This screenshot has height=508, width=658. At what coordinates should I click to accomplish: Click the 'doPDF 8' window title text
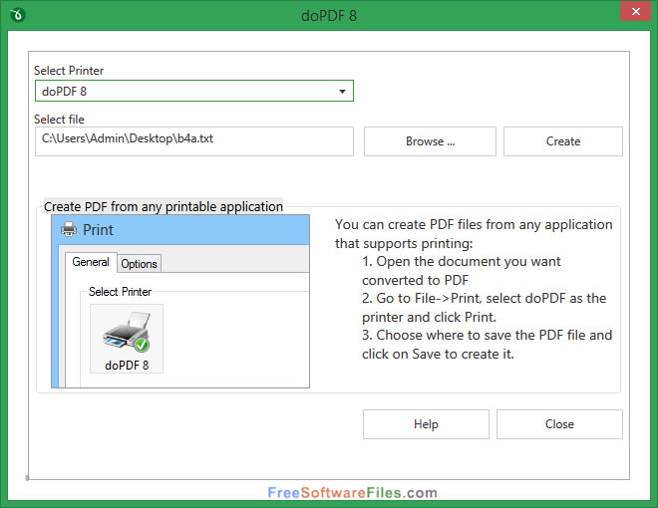click(x=329, y=16)
